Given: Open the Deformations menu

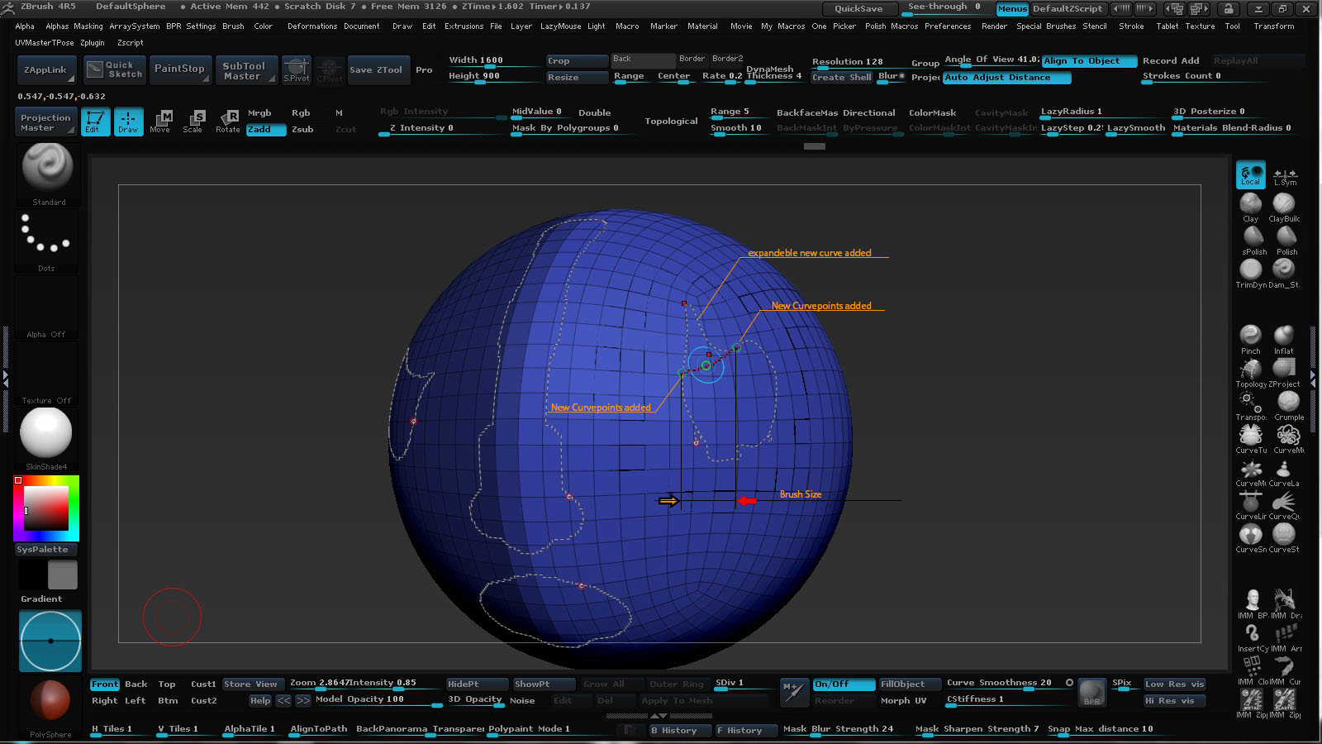Looking at the screenshot, I should point(311,26).
